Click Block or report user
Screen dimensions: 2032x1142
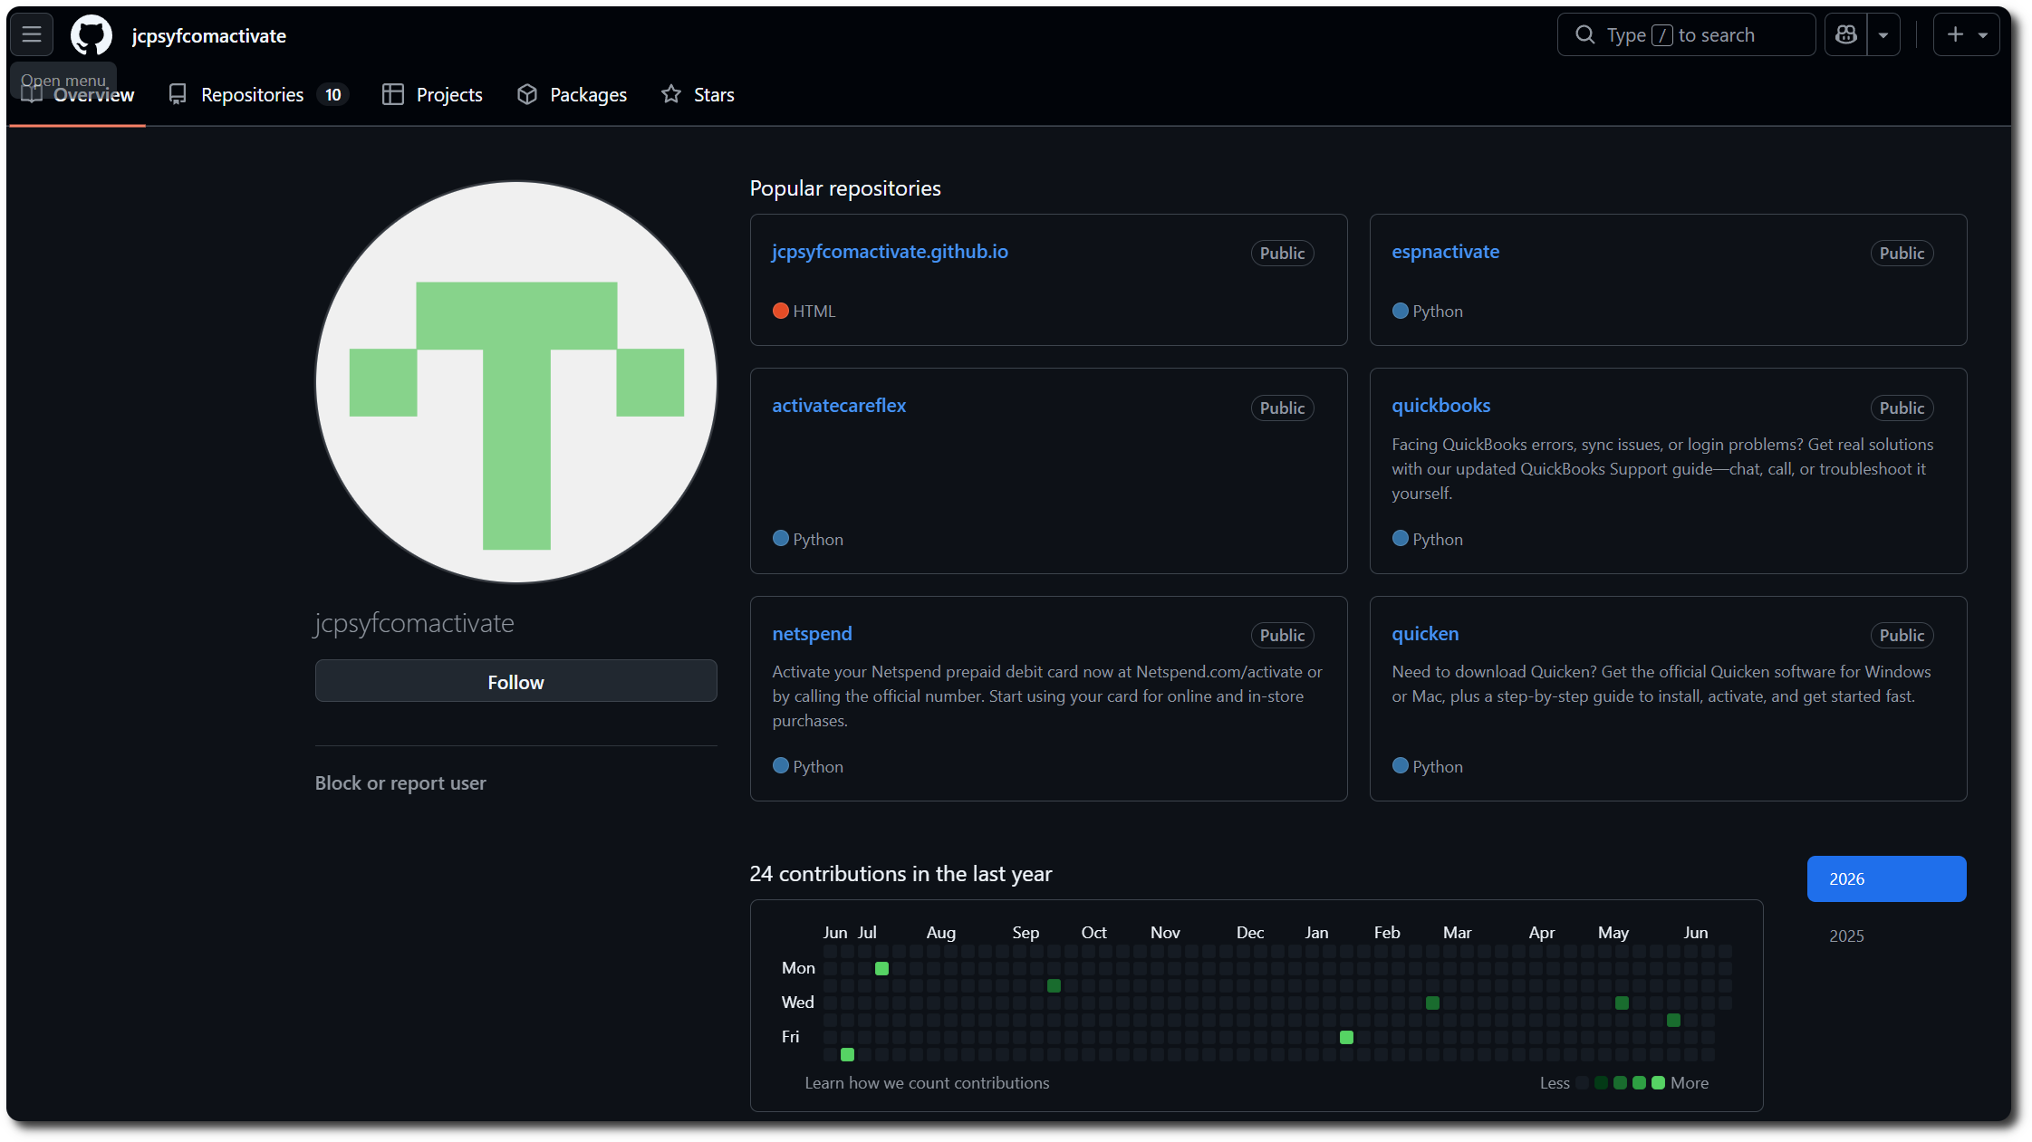[x=400, y=782]
